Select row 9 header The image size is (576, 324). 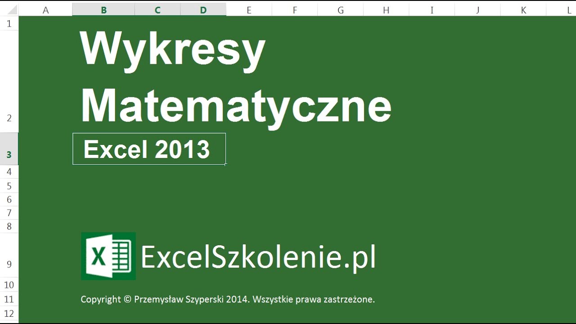9,255
